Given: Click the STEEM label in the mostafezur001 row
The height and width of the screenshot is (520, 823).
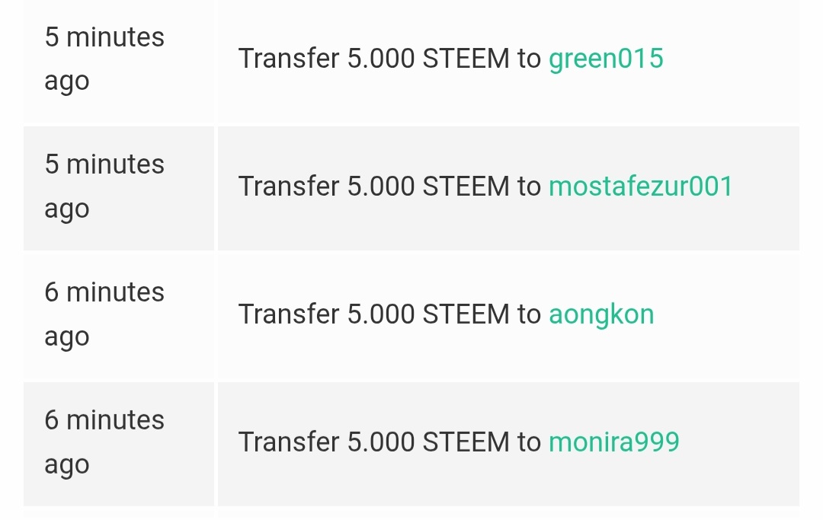Looking at the screenshot, I should [466, 187].
